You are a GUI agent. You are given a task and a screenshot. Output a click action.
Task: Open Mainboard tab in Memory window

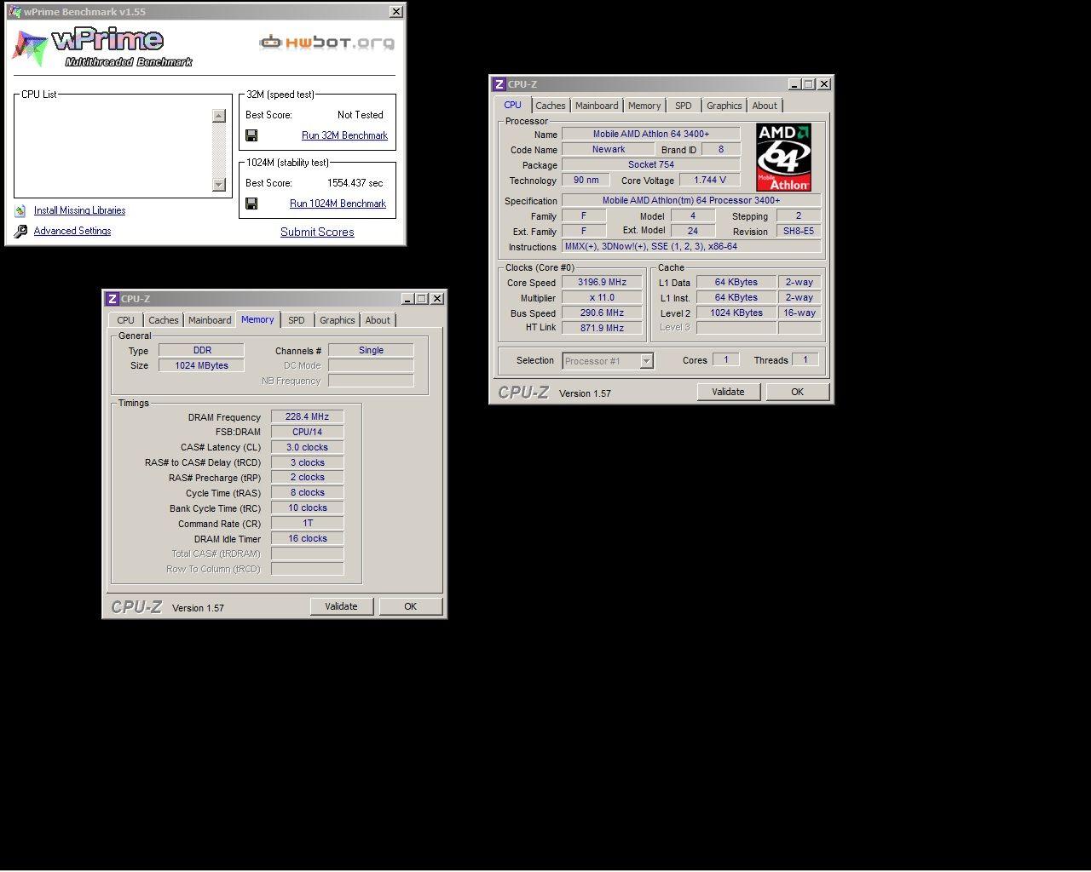tap(210, 320)
